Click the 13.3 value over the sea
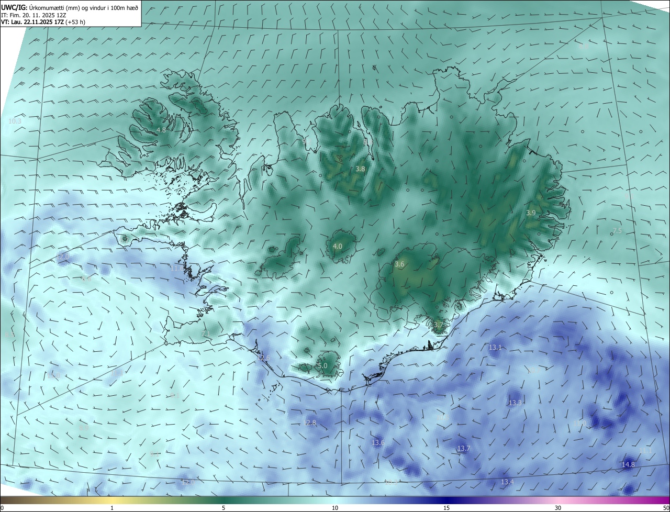The width and height of the screenshot is (670, 512). (516, 403)
